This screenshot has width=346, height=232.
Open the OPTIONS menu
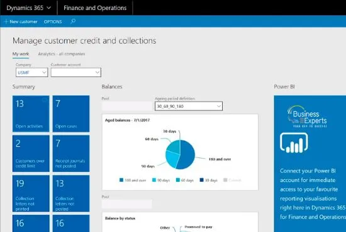53,21
